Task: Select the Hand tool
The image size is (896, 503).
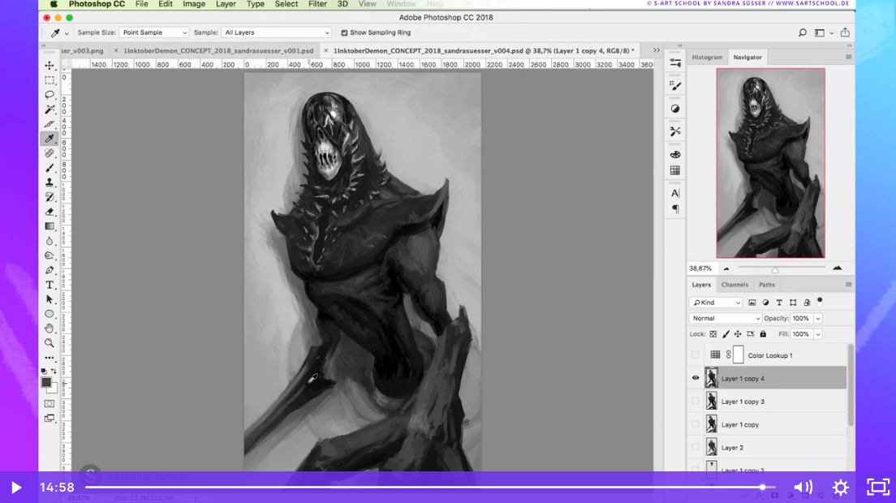Action: point(50,329)
